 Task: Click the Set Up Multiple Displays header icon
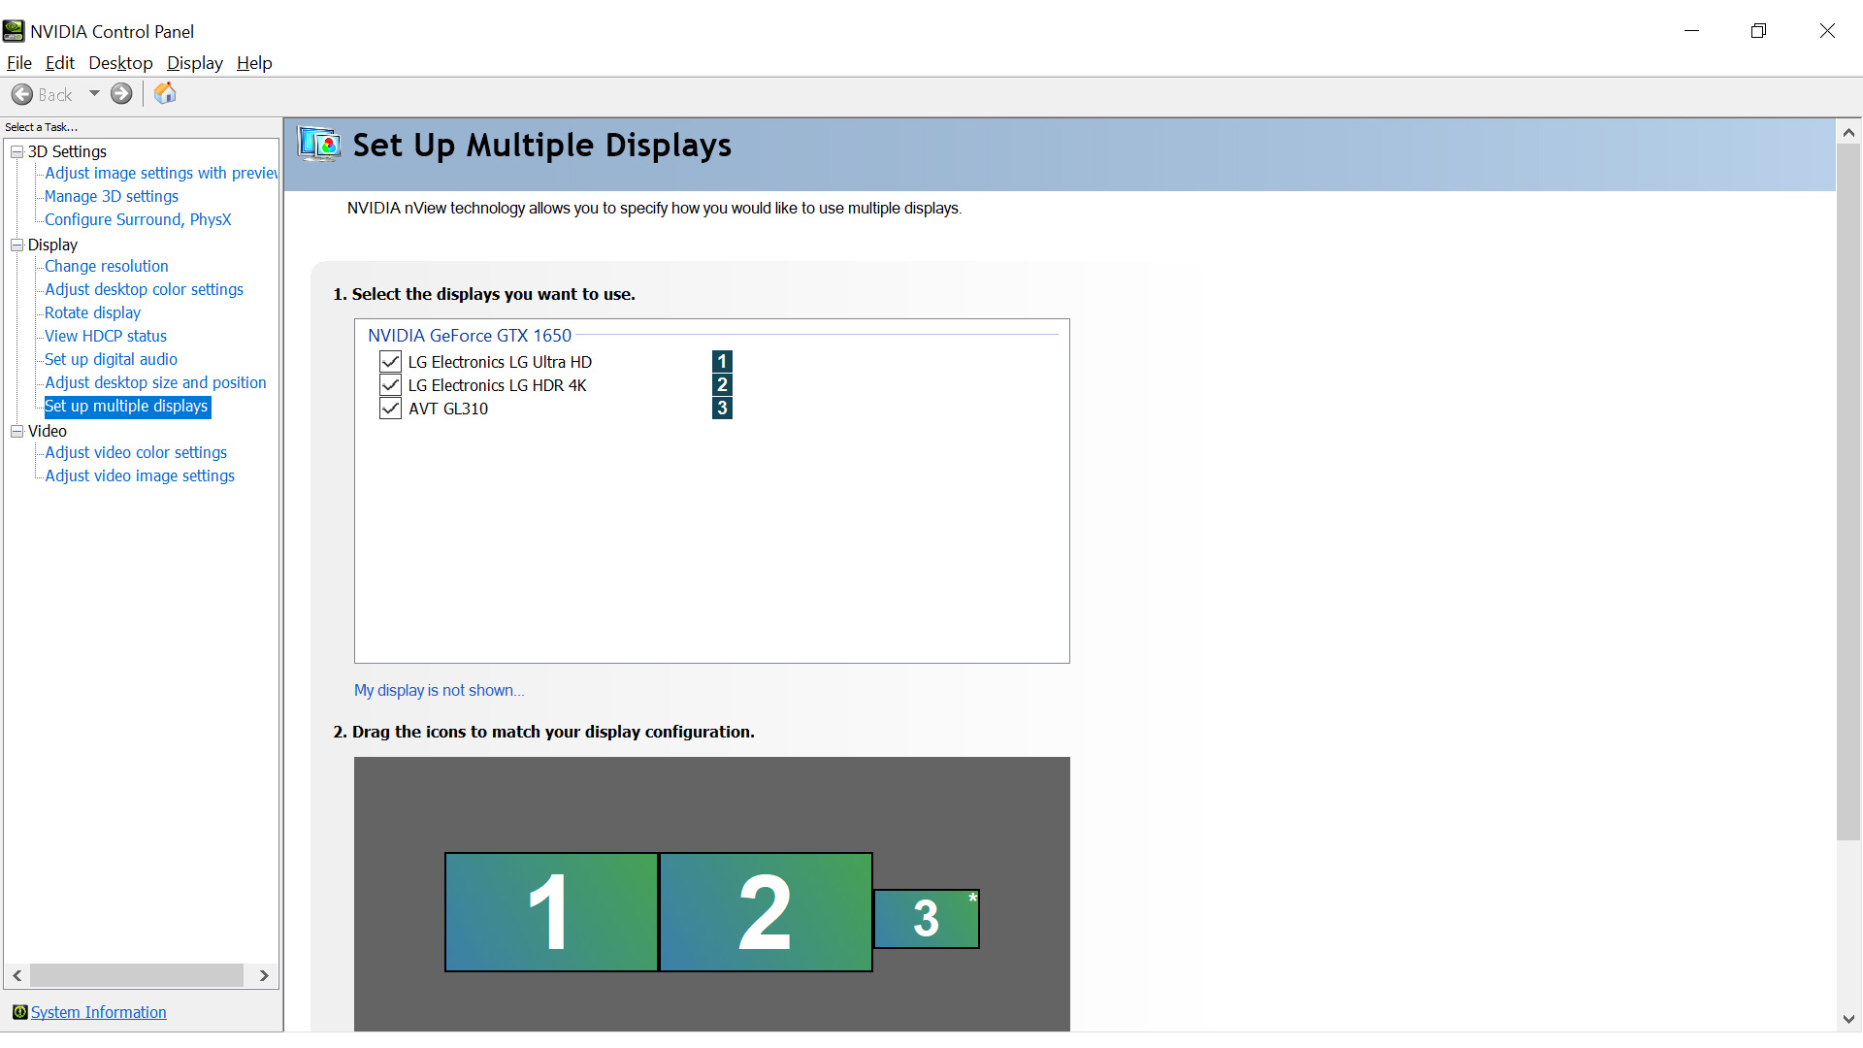pos(319,145)
